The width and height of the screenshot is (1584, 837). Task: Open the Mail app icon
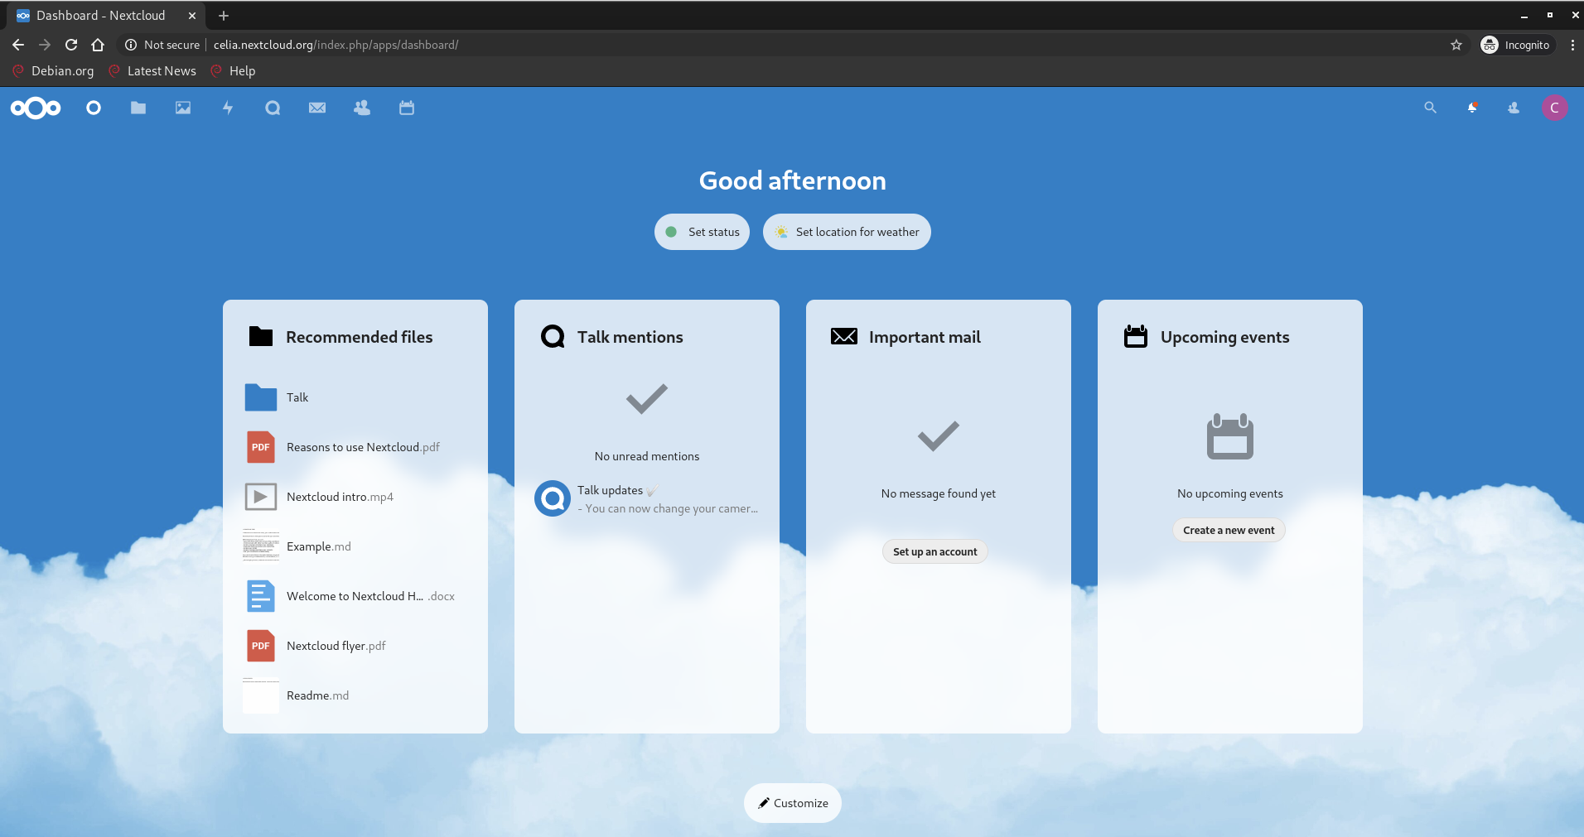[317, 108]
